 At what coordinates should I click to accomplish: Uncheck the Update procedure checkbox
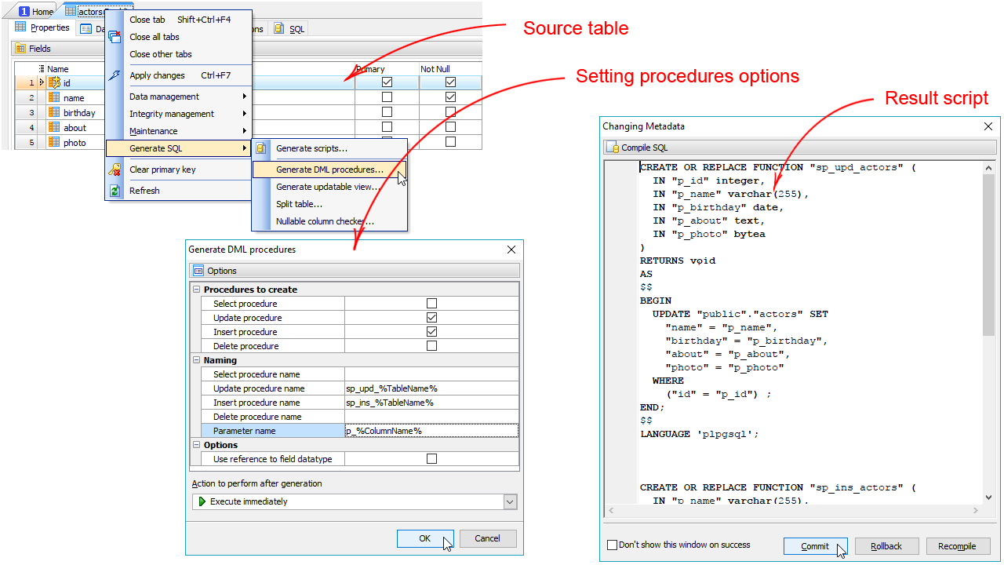click(x=431, y=318)
